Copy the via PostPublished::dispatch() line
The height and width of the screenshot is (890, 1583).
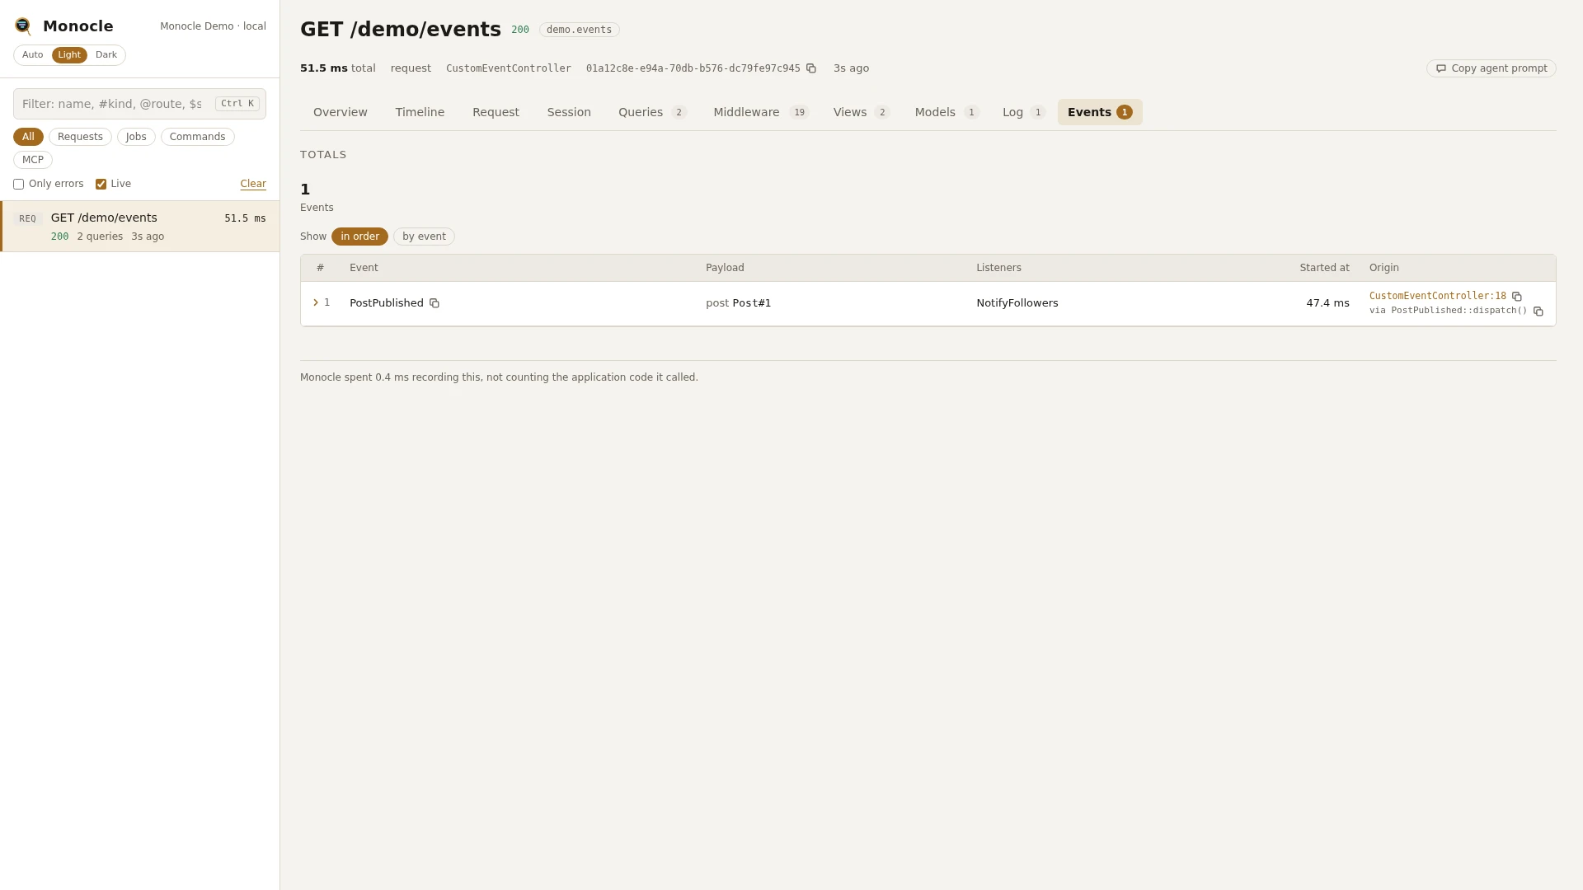1538,311
